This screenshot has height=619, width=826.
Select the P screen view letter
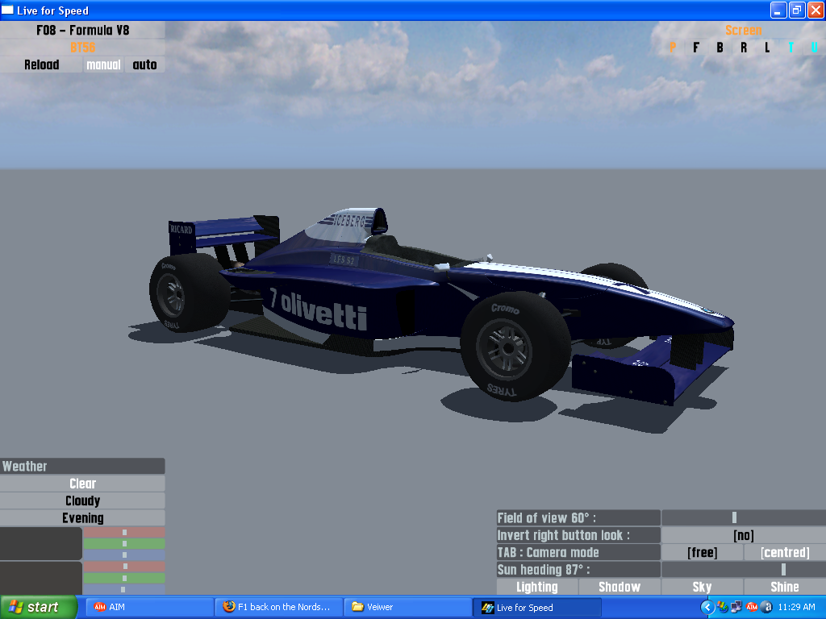(x=673, y=48)
